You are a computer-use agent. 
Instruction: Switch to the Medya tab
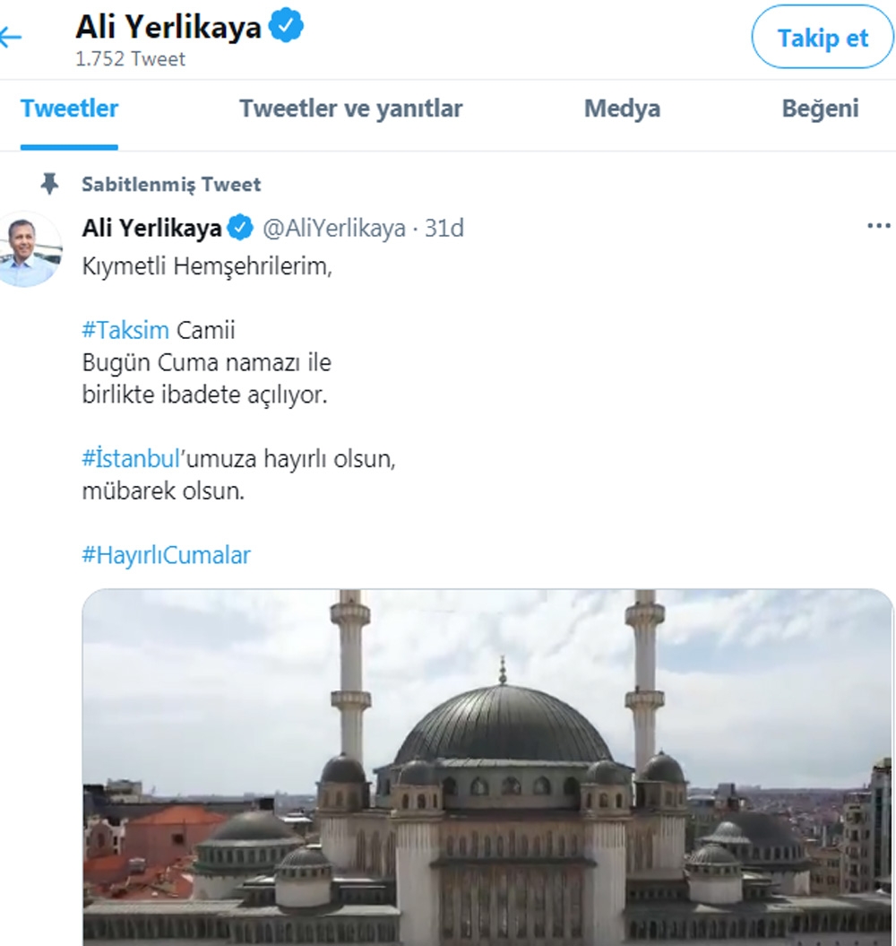pyautogui.click(x=623, y=108)
